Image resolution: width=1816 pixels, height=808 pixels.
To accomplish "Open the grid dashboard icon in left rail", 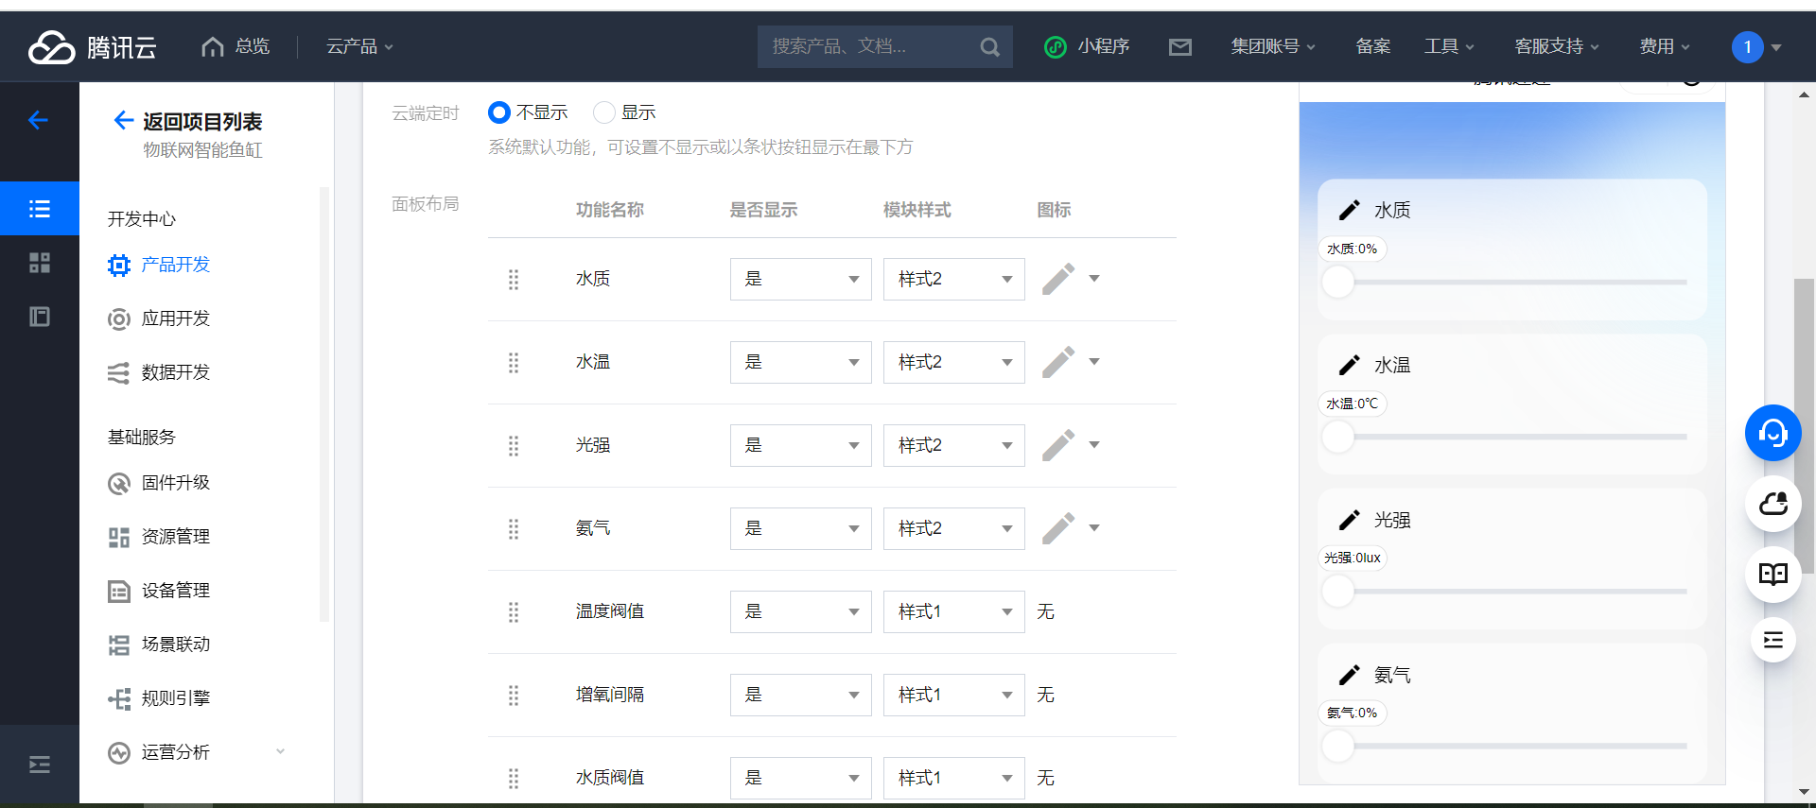I will (40, 263).
